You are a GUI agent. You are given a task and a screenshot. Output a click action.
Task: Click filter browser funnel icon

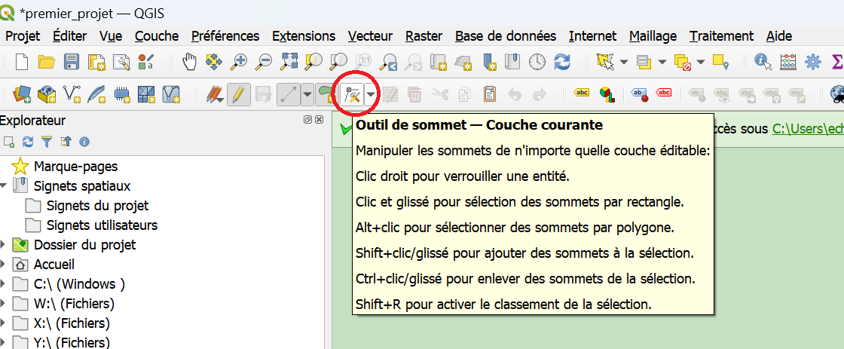(x=47, y=142)
